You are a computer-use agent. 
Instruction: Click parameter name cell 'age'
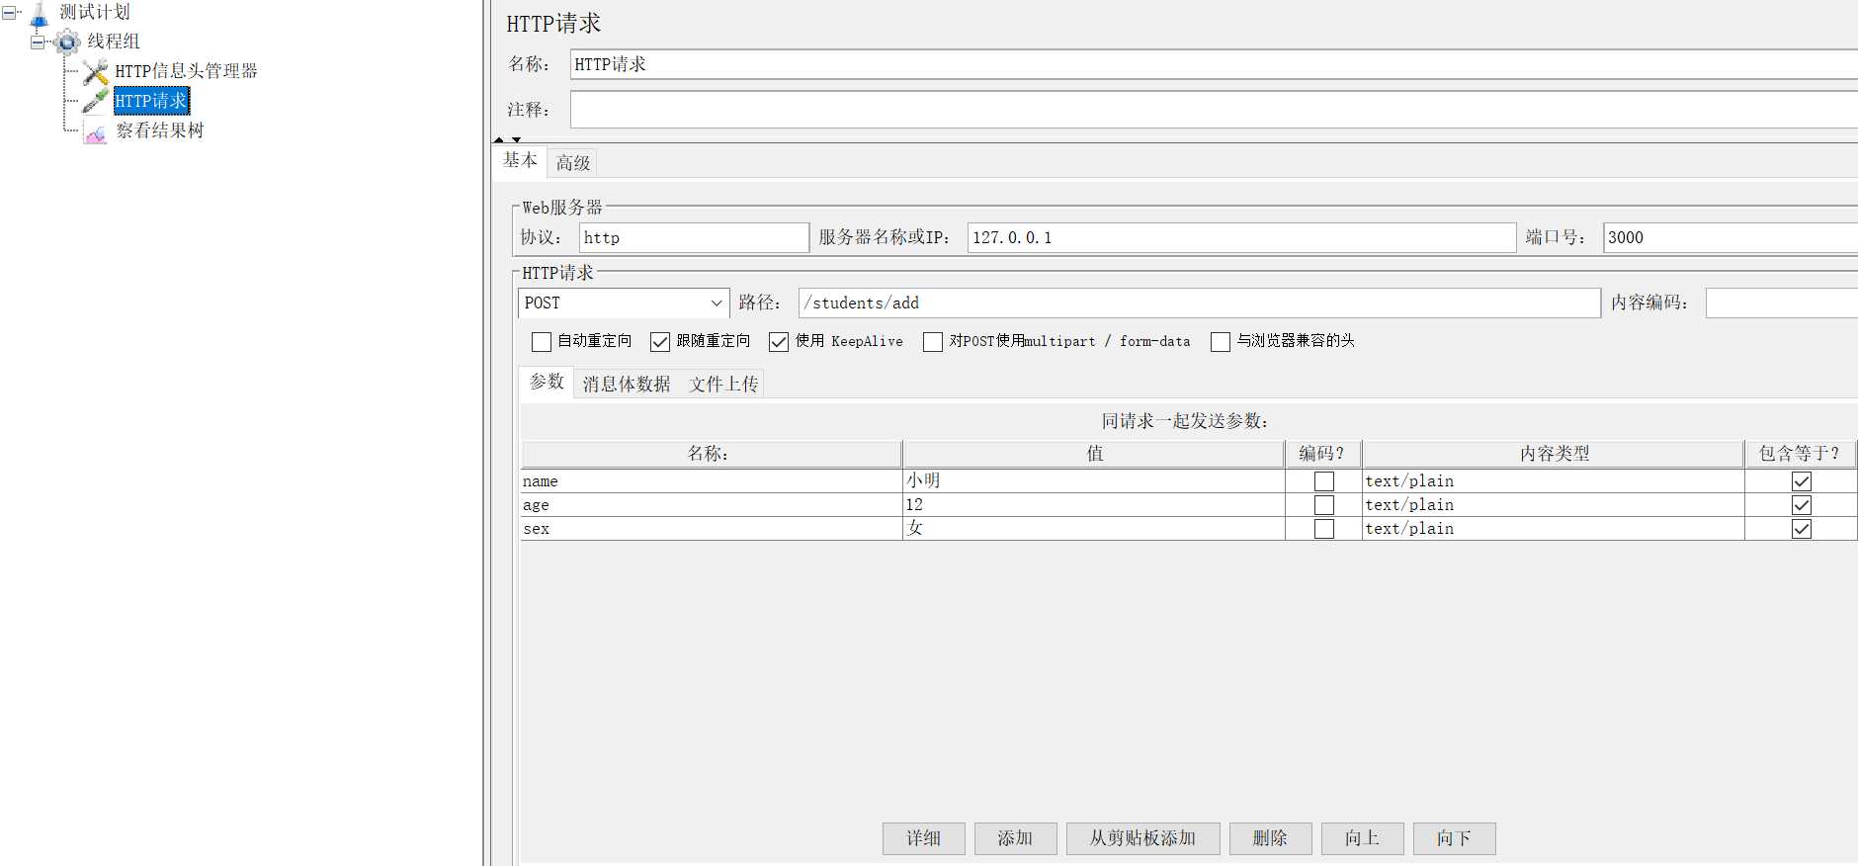(x=712, y=505)
